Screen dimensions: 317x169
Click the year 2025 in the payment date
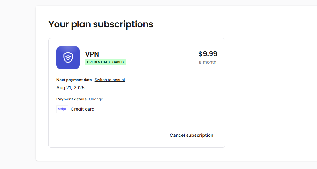tap(79, 88)
